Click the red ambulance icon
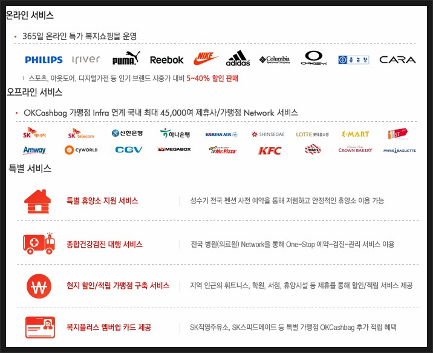The height and width of the screenshot is (353, 433). (x=39, y=243)
